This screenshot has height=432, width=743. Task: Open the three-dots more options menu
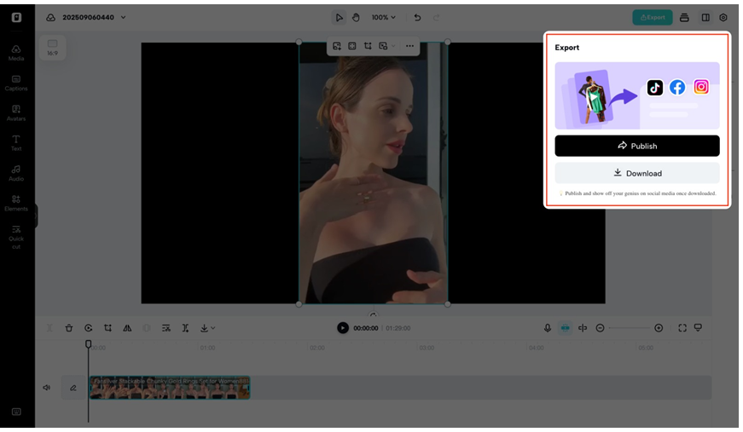pyautogui.click(x=409, y=46)
